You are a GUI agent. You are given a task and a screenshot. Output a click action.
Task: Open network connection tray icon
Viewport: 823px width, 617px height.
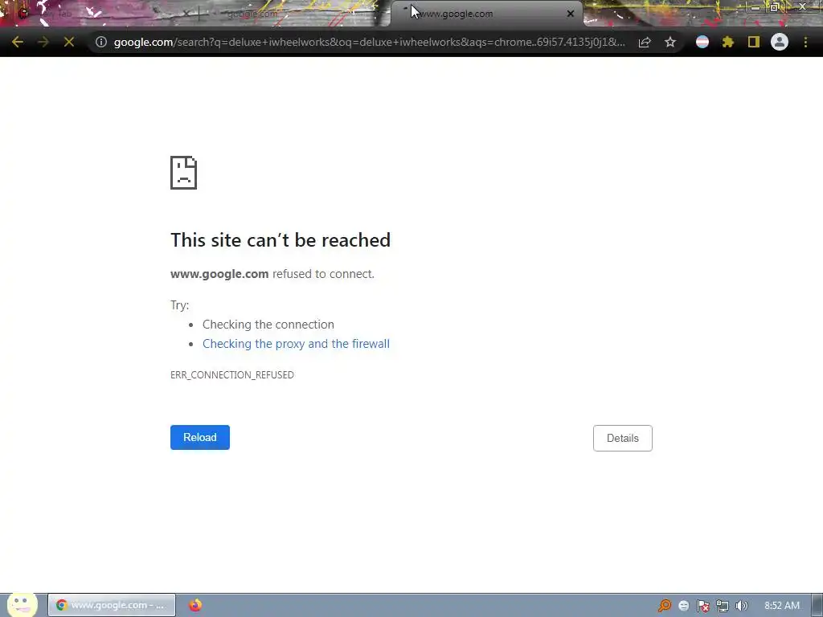[723, 606]
